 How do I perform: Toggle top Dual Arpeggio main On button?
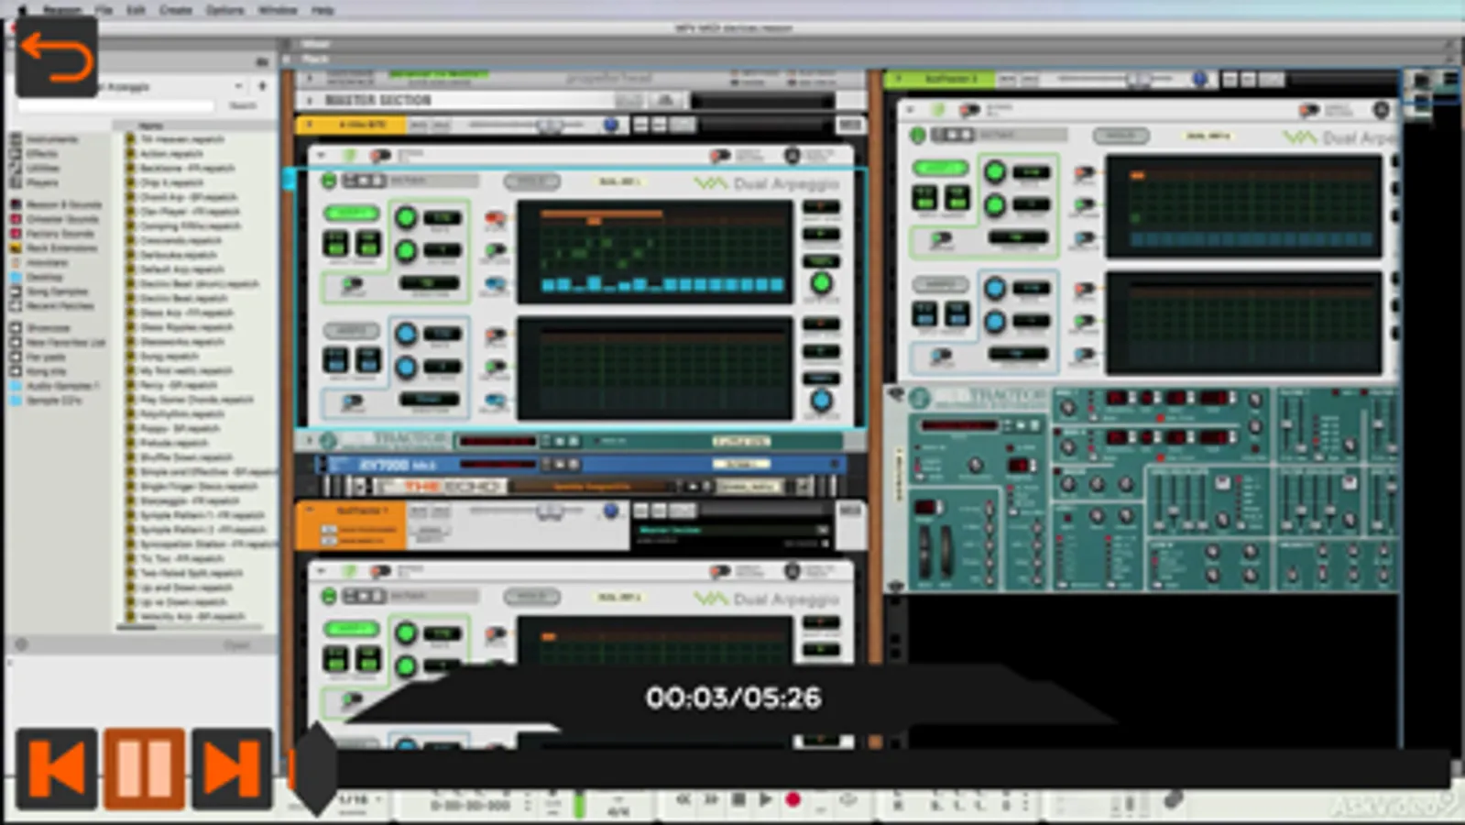(x=329, y=181)
